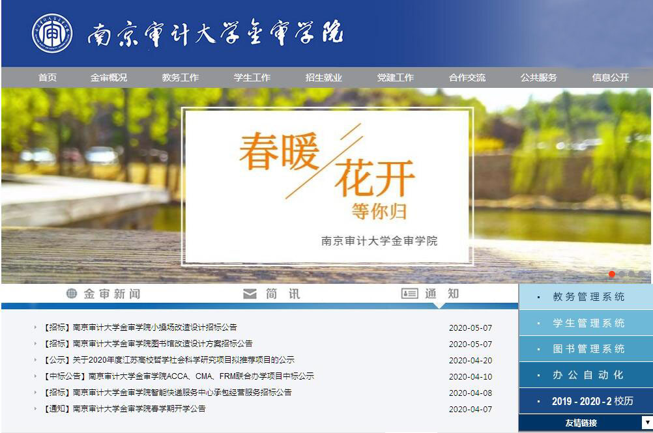653x433 pixels.
Task: Switch to the 通知 tab
Action: point(430,294)
